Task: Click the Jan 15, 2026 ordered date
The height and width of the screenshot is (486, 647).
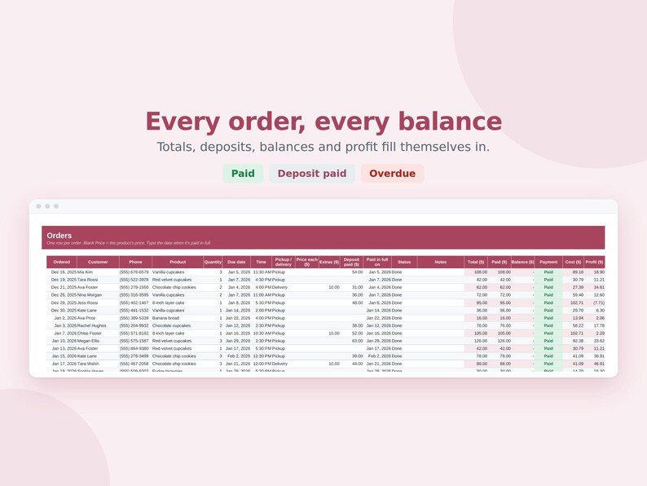Action: (64, 356)
